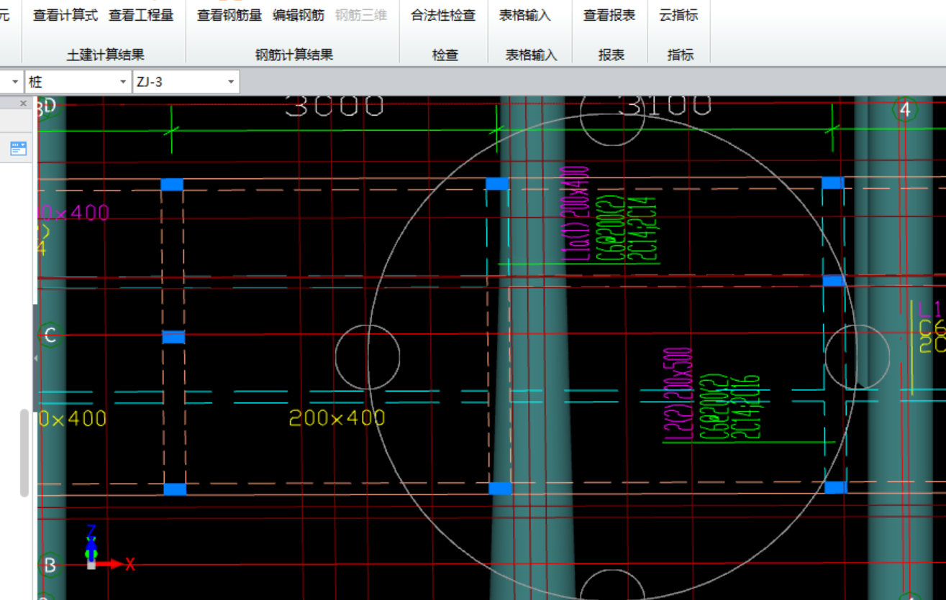Click the left panel vertical scrollbar

pos(24,453)
